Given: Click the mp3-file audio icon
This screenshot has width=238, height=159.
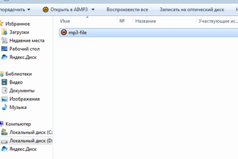Looking at the screenshot, I should 64,32.
